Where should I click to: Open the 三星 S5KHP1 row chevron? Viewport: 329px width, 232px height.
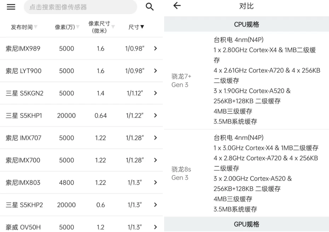click(155, 115)
